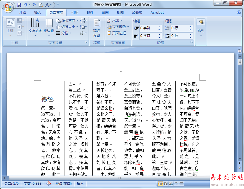Image resolution: width=244 pixels, height=189 pixels.
Task: Switch to the View (视图) tab
Action: click(120, 13)
